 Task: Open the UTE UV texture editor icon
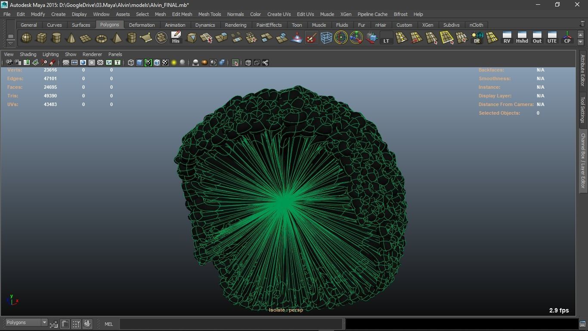click(x=552, y=38)
